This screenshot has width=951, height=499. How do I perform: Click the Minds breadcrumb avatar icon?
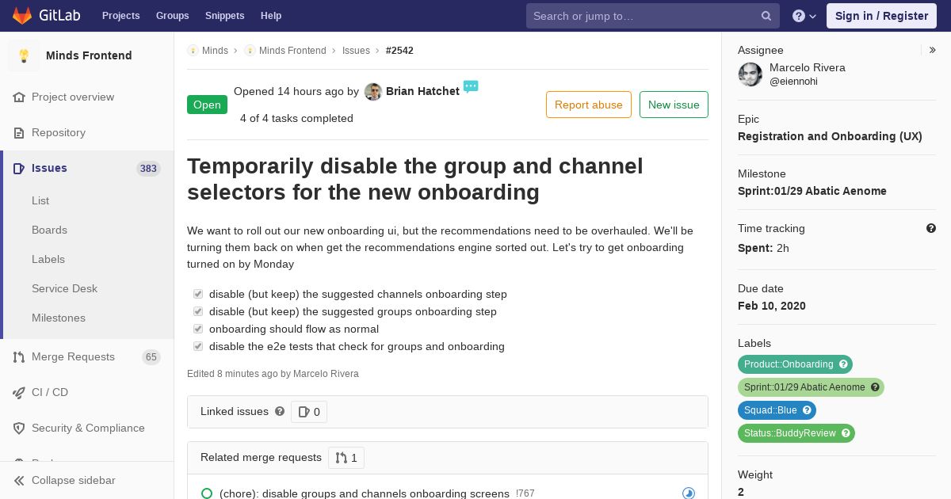[193, 51]
